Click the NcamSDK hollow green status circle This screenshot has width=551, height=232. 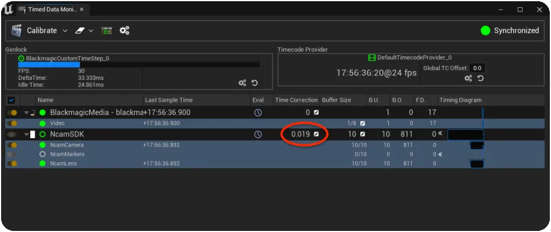[43, 134]
